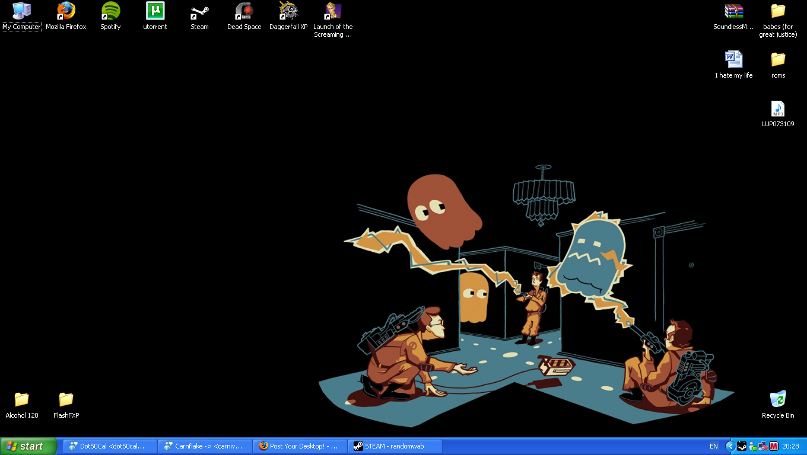Click the taskbar clock showing 20:28
Image resolution: width=807 pixels, height=455 pixels.
[x=790, y=446]
